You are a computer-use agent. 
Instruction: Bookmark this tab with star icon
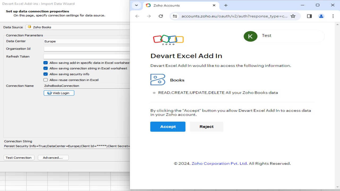(293, 16)
